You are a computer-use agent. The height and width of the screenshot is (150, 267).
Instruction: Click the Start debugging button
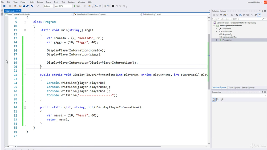[x=77, y=6]
